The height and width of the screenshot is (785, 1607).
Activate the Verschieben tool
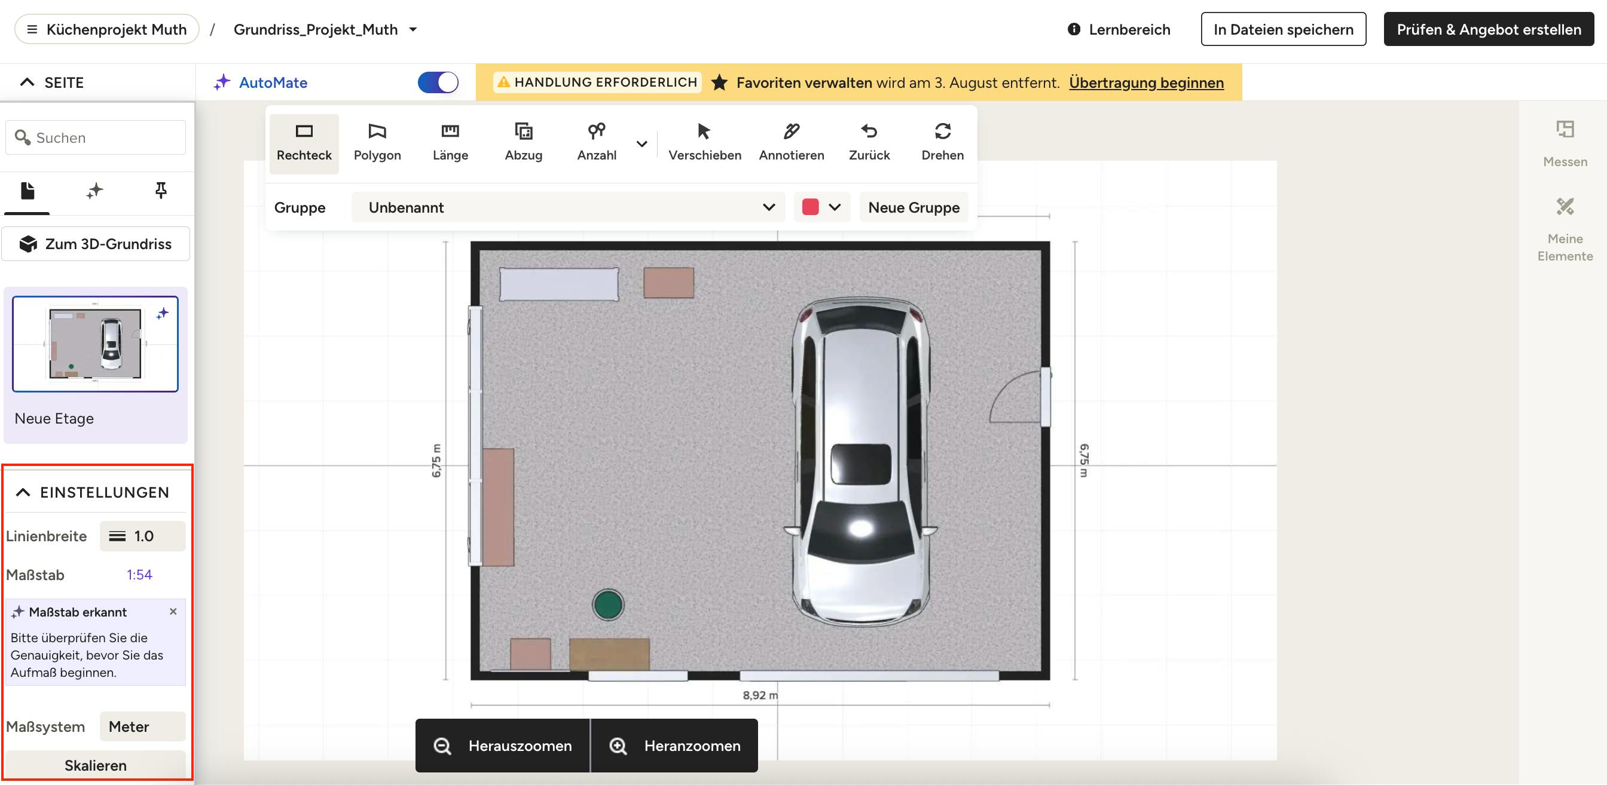click(x=704, y=143)
